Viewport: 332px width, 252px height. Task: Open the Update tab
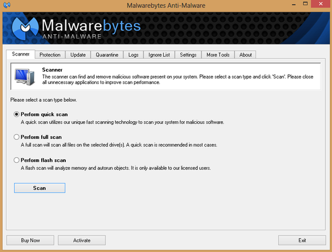pyautogui.click(x=78, y=55)
